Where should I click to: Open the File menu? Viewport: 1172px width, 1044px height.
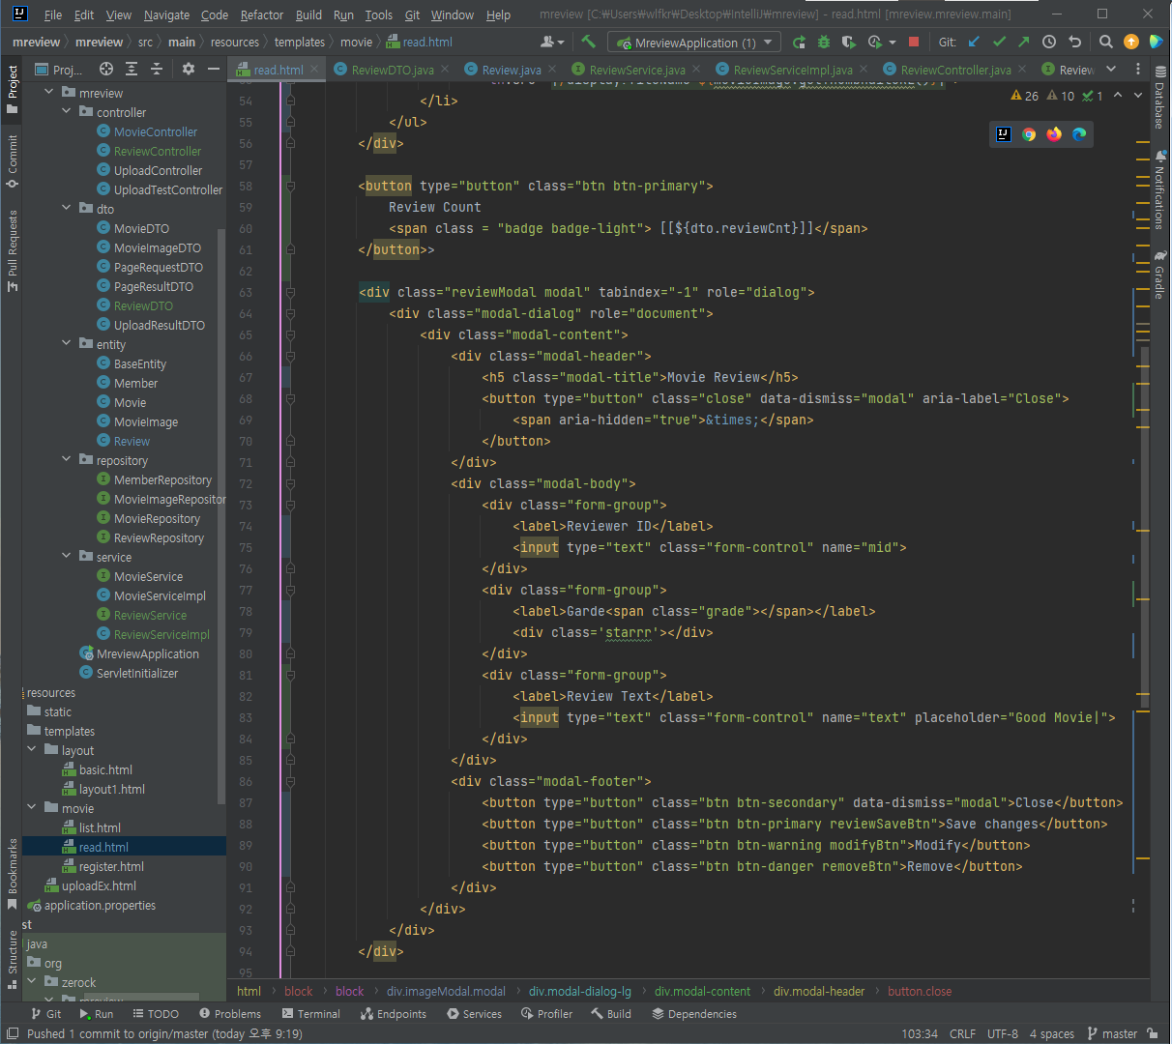coord(53,14)
